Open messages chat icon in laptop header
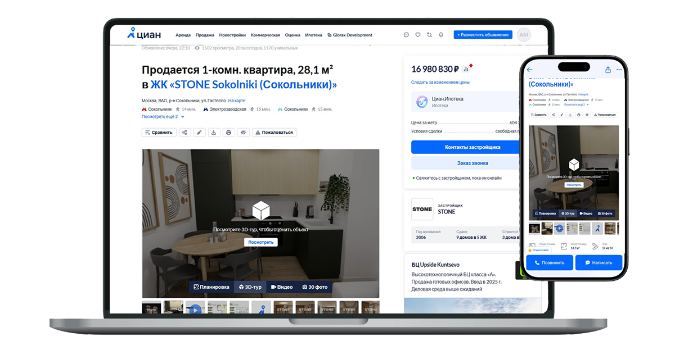Image resolution: width=675 pixels, height=341 pixels. [x=407, y=35]
